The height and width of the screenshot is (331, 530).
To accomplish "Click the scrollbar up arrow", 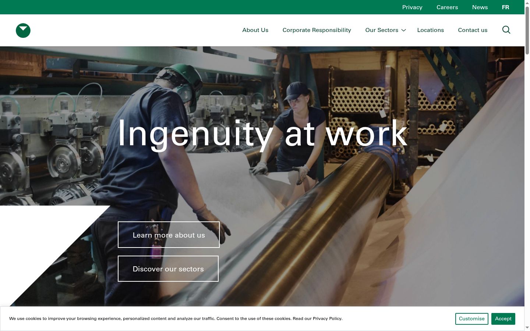I will [527, 3].
